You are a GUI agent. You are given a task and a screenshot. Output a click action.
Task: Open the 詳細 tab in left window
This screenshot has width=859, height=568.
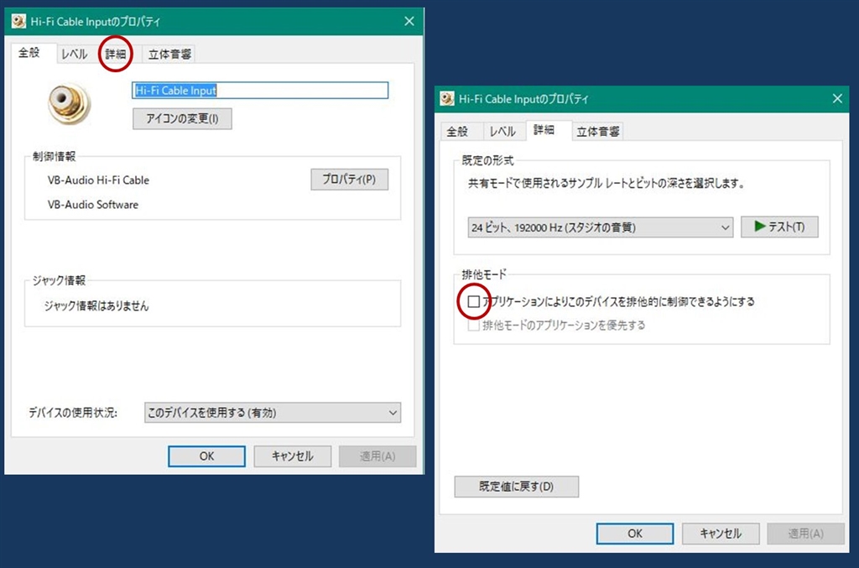pos(116,54)
